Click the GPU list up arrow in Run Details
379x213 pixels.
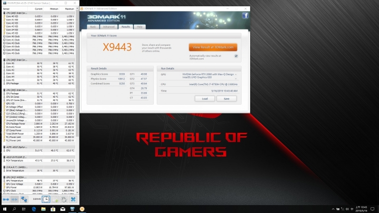(x=236, y=74)
